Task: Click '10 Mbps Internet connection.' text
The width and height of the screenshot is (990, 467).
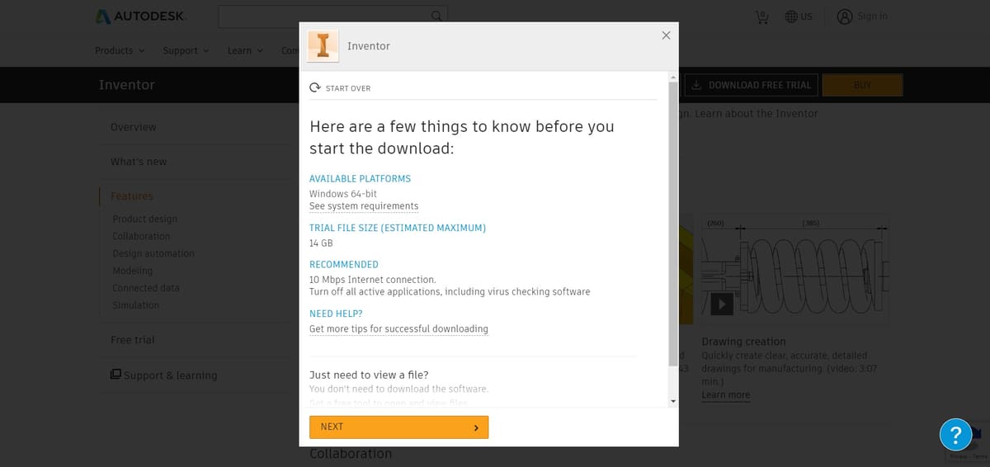Action: pos(373,280)
